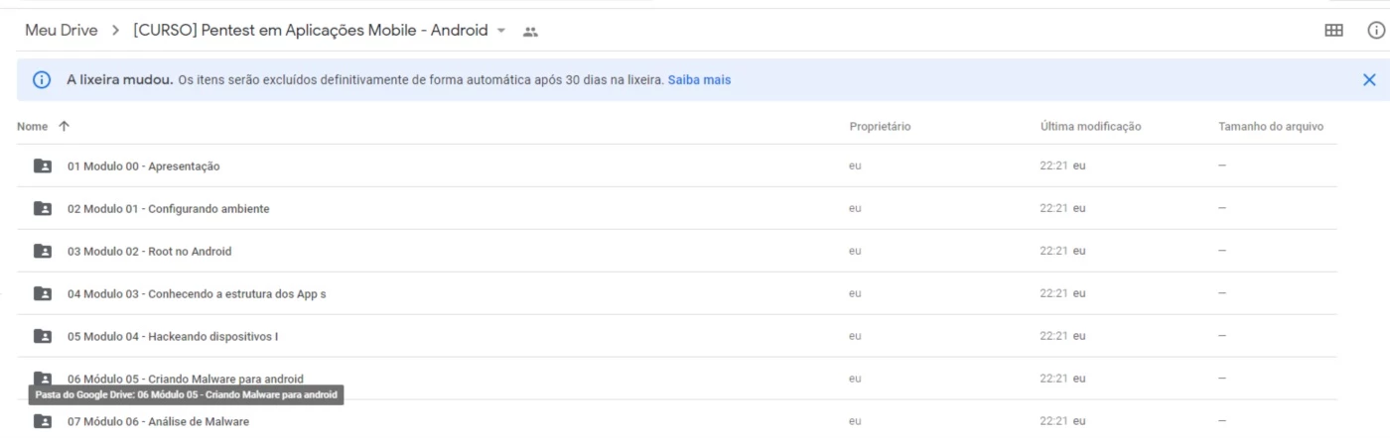This screenshot has height=438, width=1390.
Task: Click the Proprietário column header
Action: point(880,127)
